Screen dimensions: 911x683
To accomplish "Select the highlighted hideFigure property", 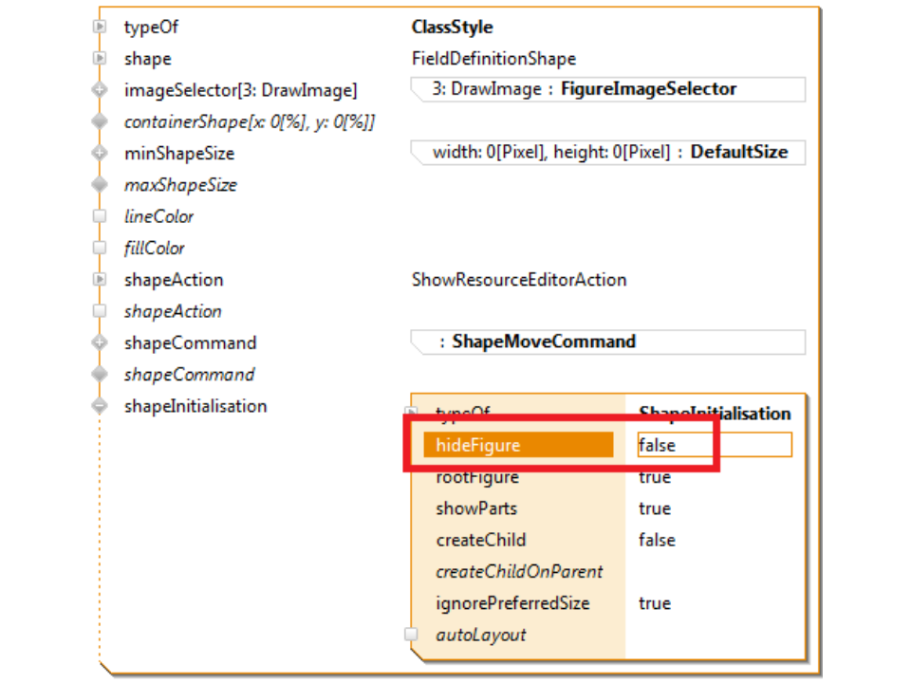I will (517, 445).
